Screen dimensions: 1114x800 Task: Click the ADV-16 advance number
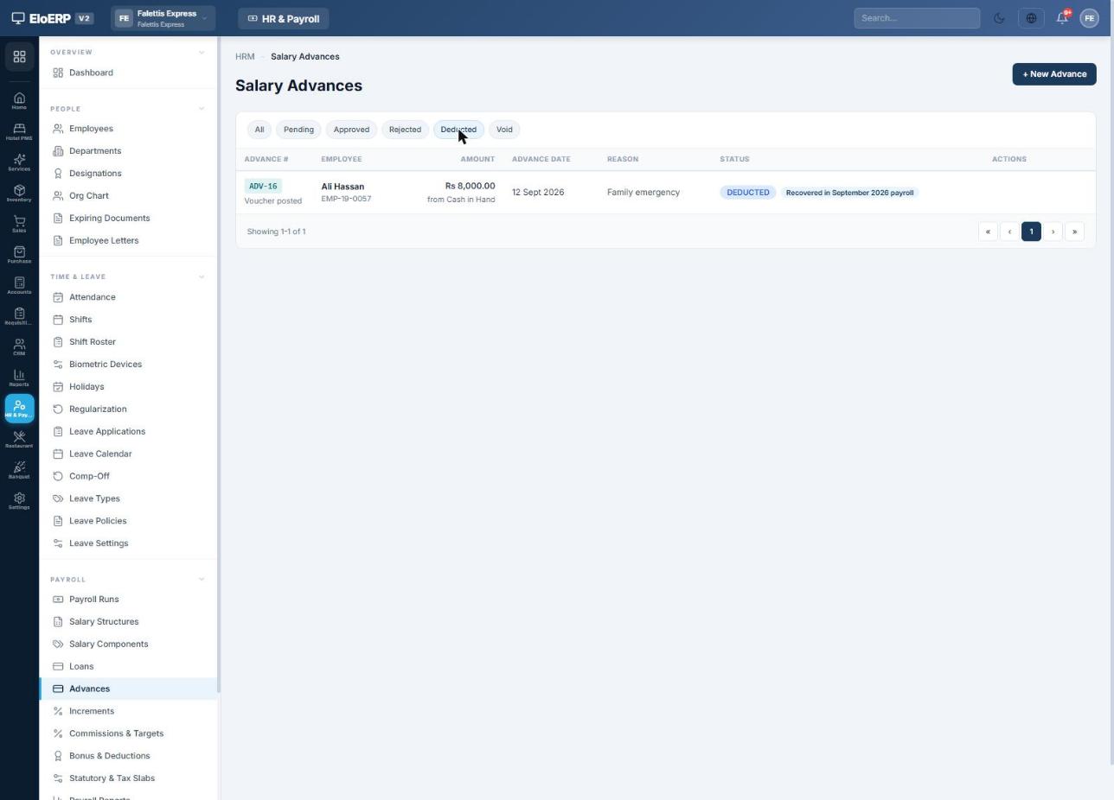point(263,187)
